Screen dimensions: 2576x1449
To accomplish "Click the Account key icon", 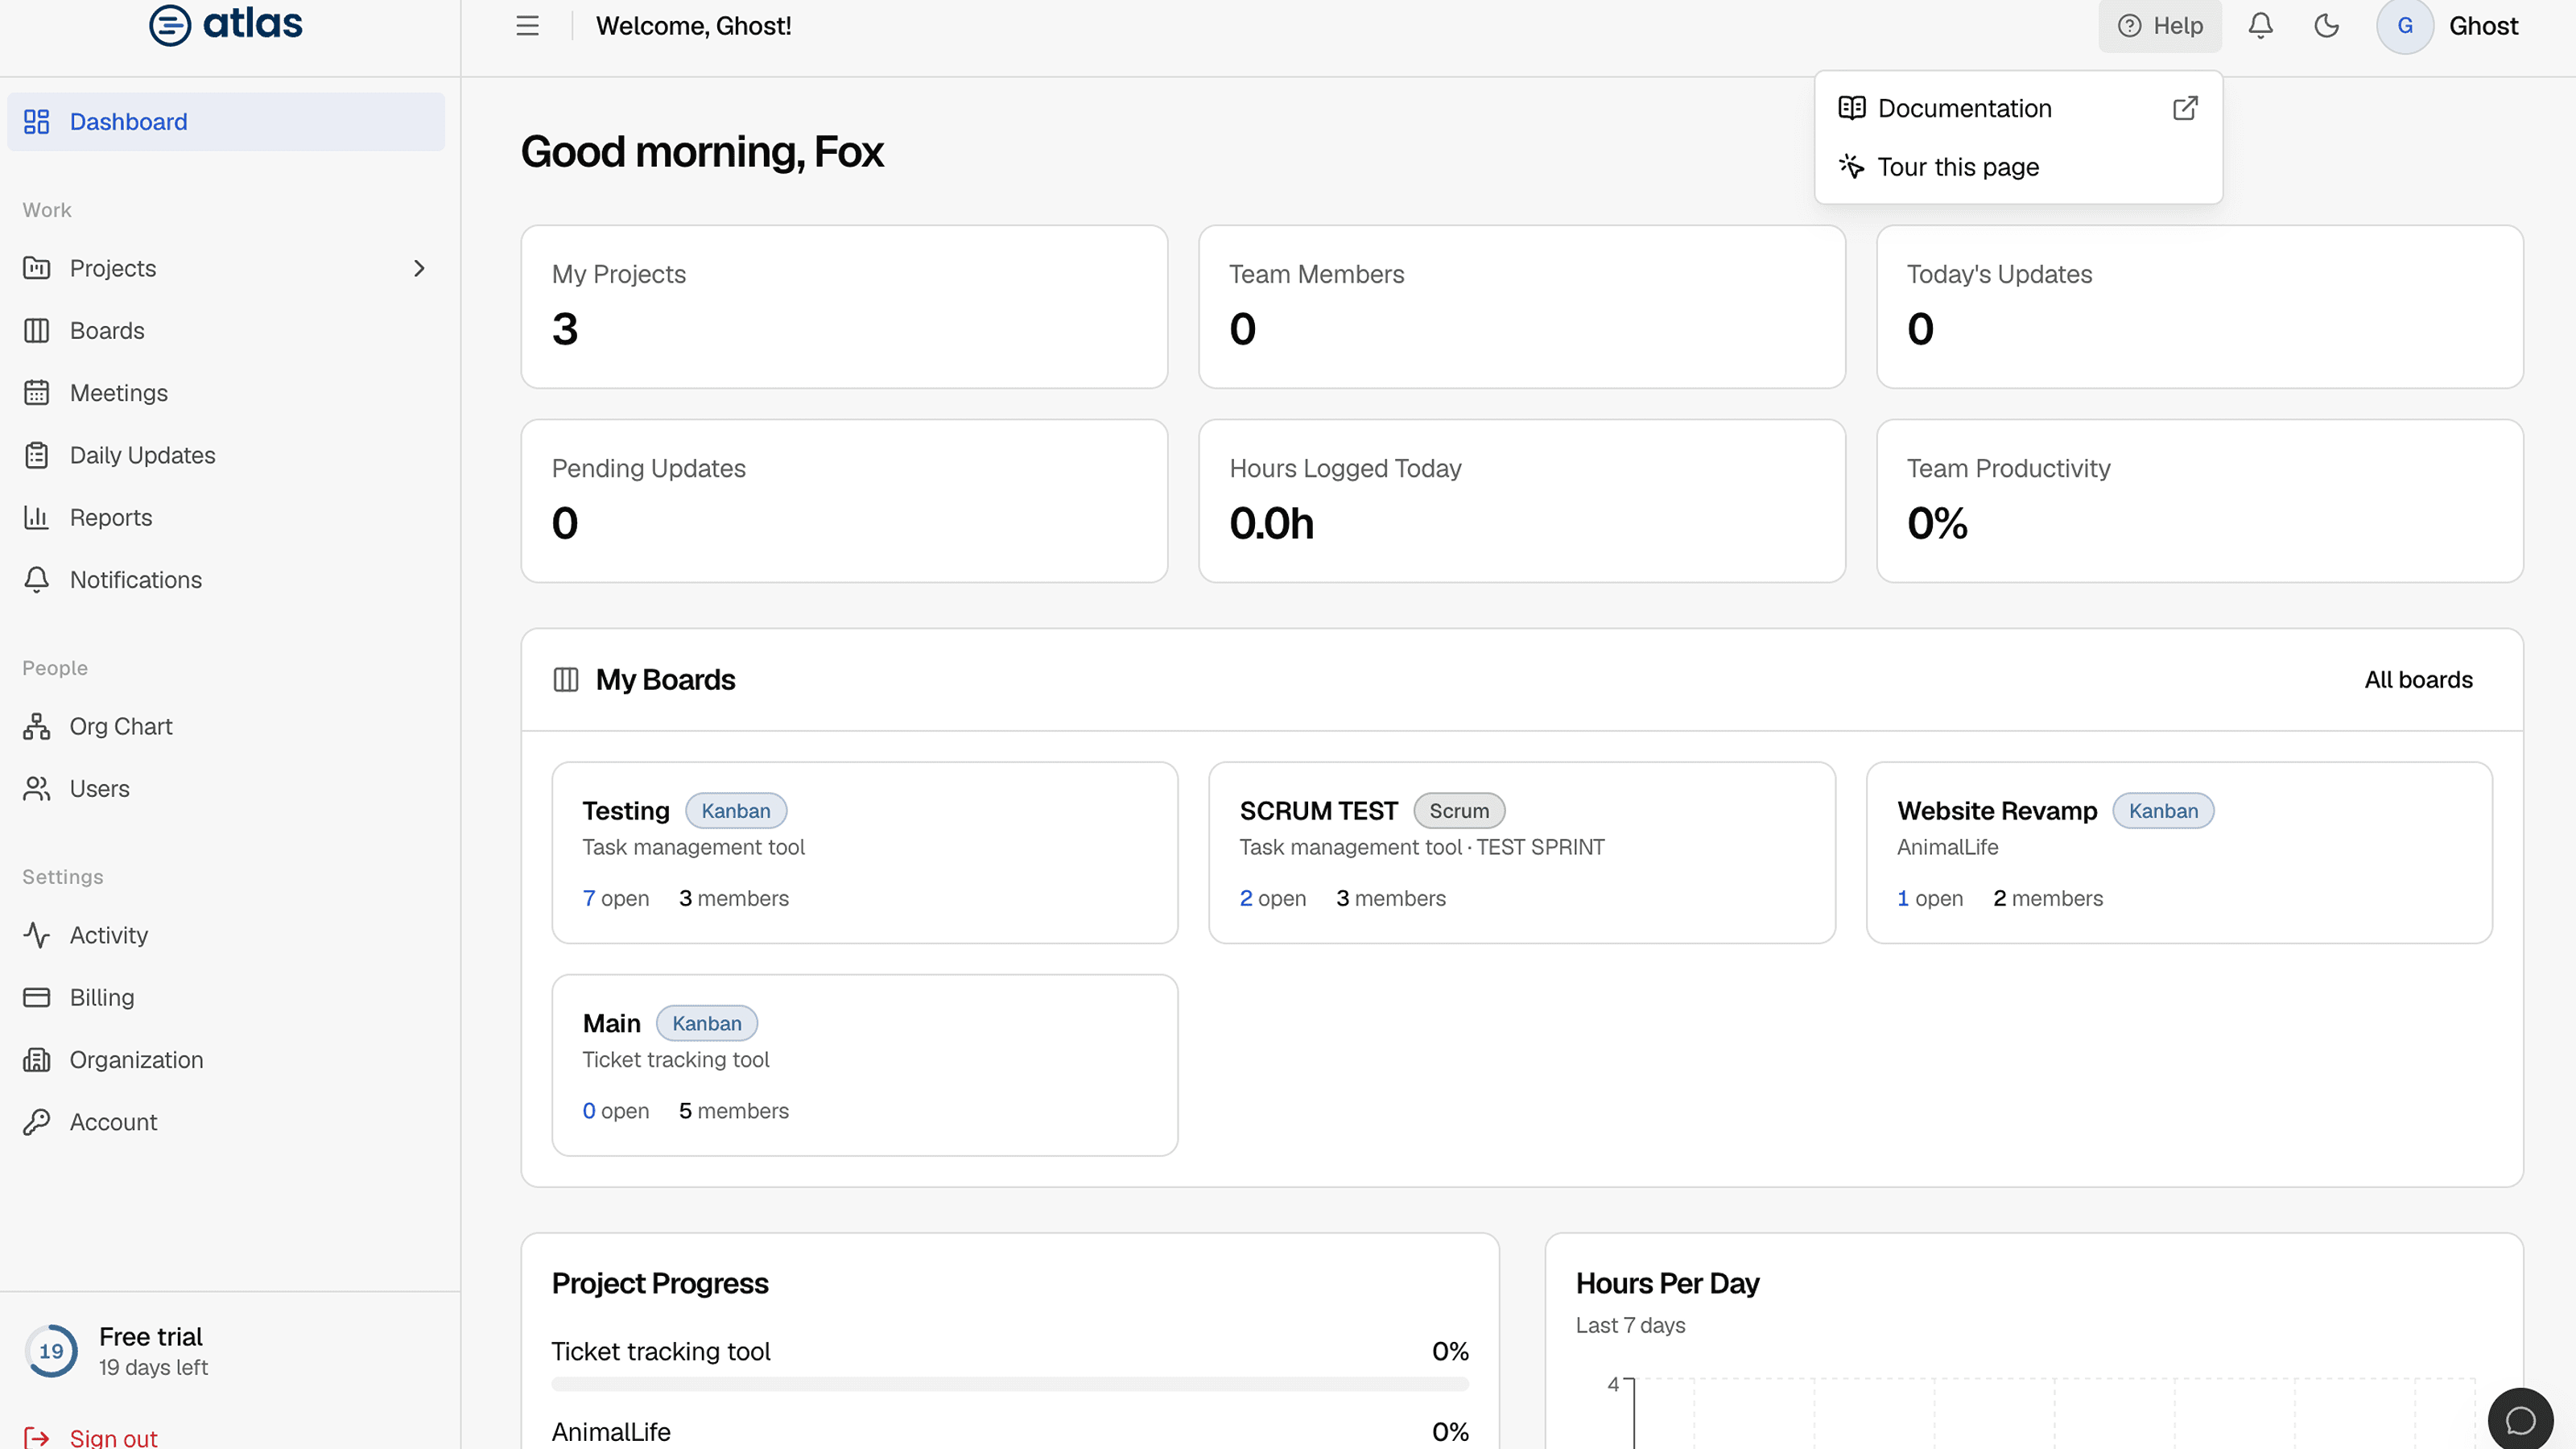I will pyautogui.click(x=37, y=1122).
